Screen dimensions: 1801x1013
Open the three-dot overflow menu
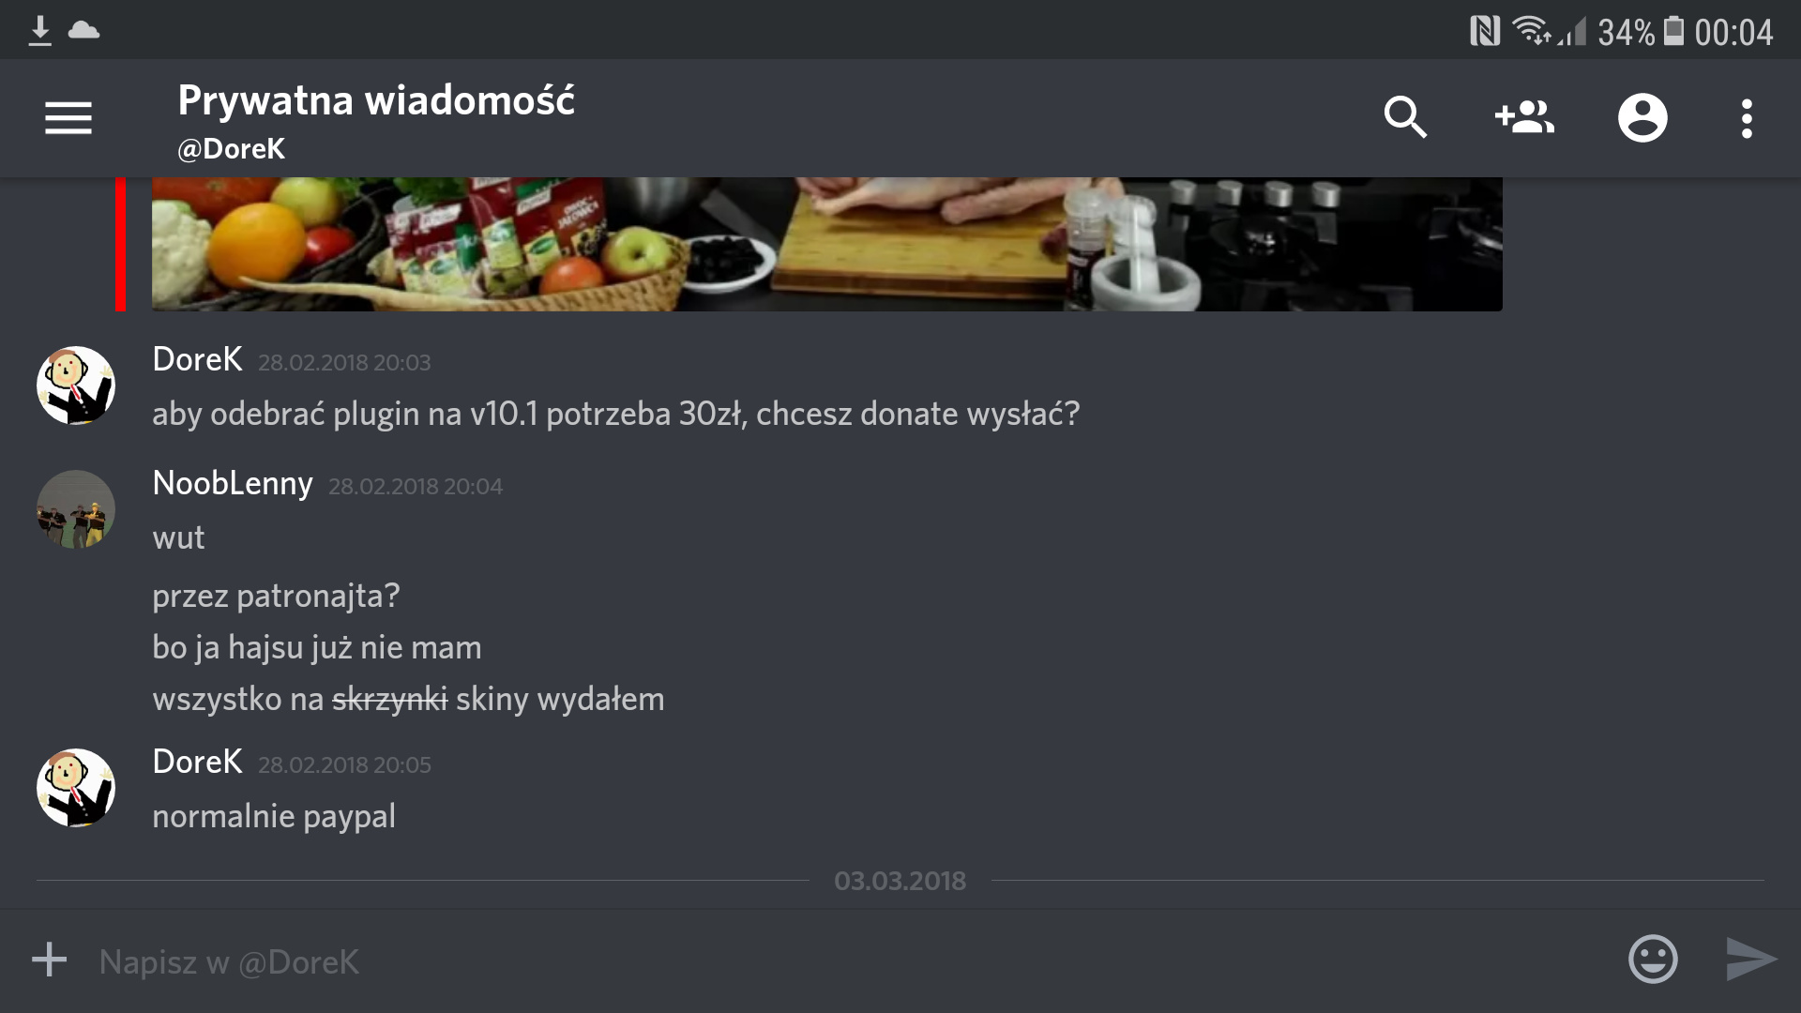point(1747,118)
